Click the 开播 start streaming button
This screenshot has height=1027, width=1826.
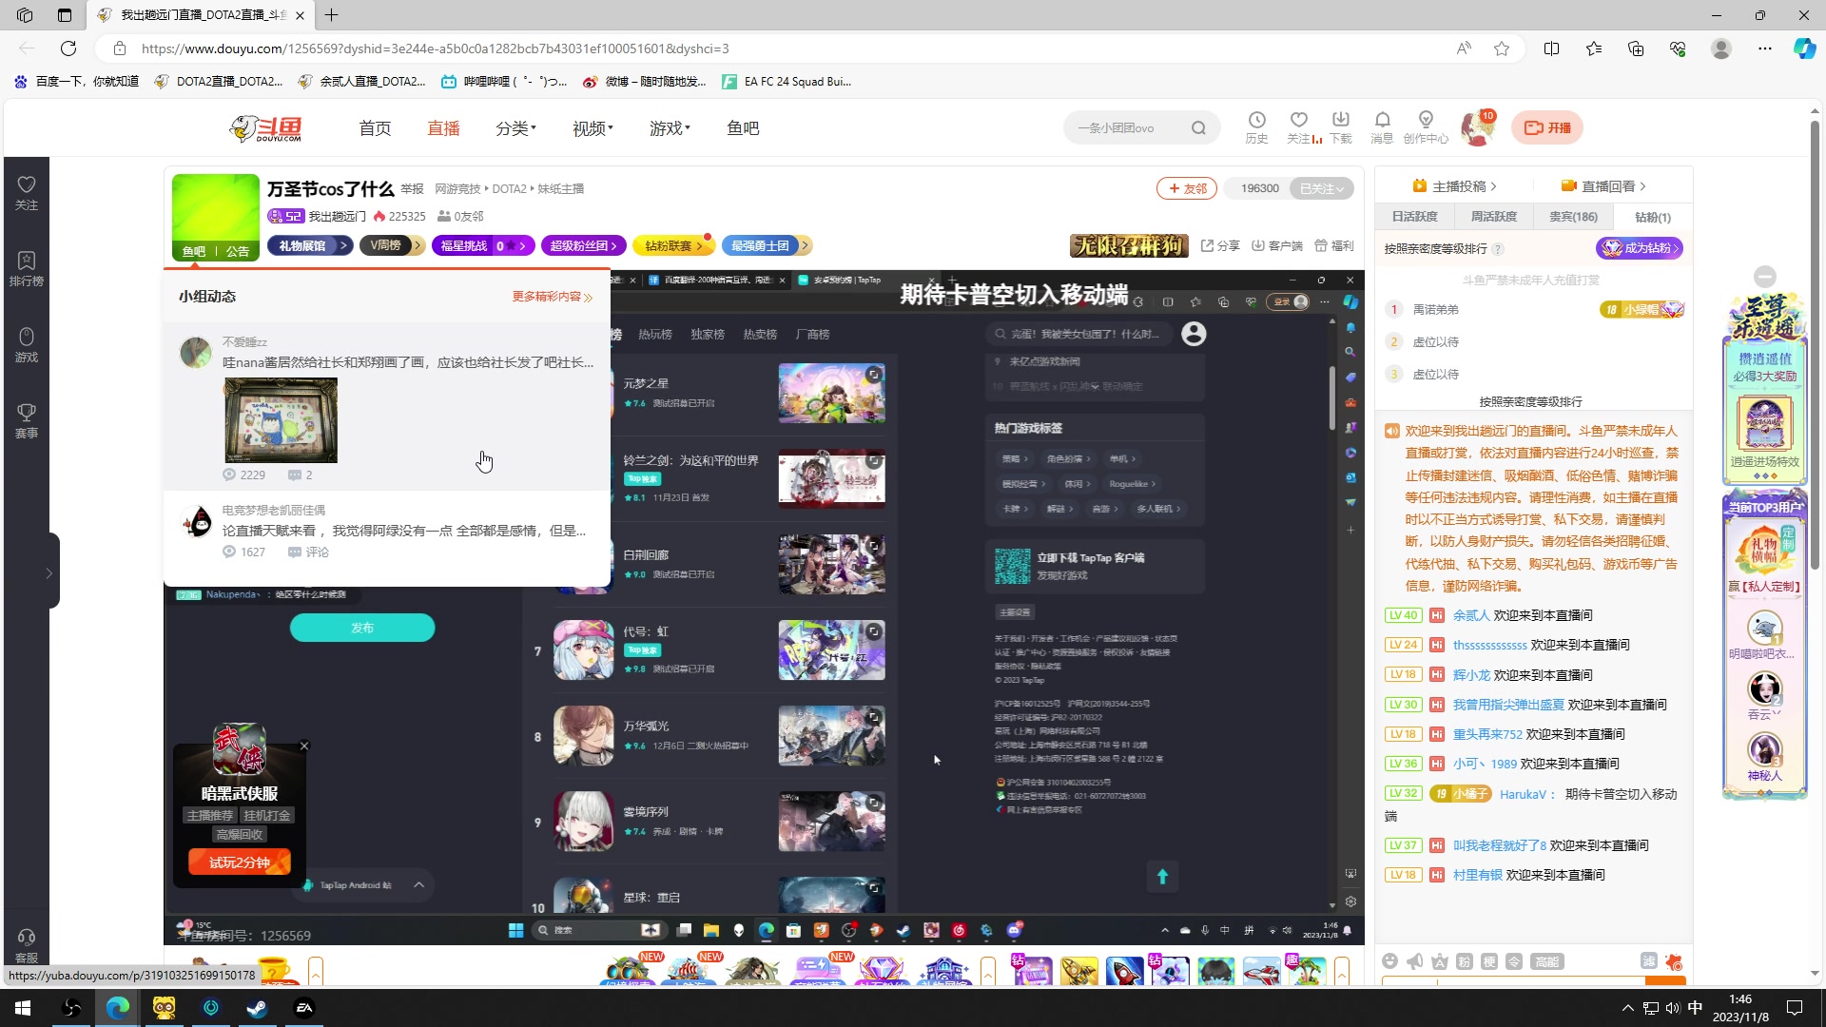[1547, 127]
